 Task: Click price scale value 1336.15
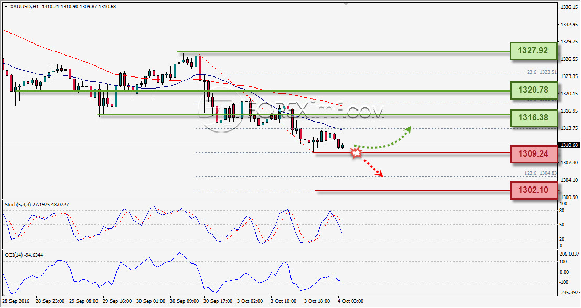coord(569,7)
